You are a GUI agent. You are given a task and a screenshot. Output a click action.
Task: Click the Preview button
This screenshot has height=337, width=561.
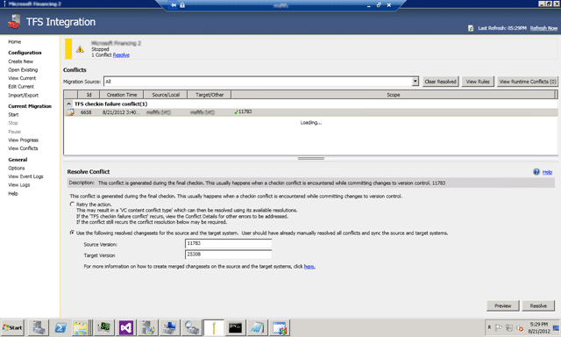(x=502, y=305)
